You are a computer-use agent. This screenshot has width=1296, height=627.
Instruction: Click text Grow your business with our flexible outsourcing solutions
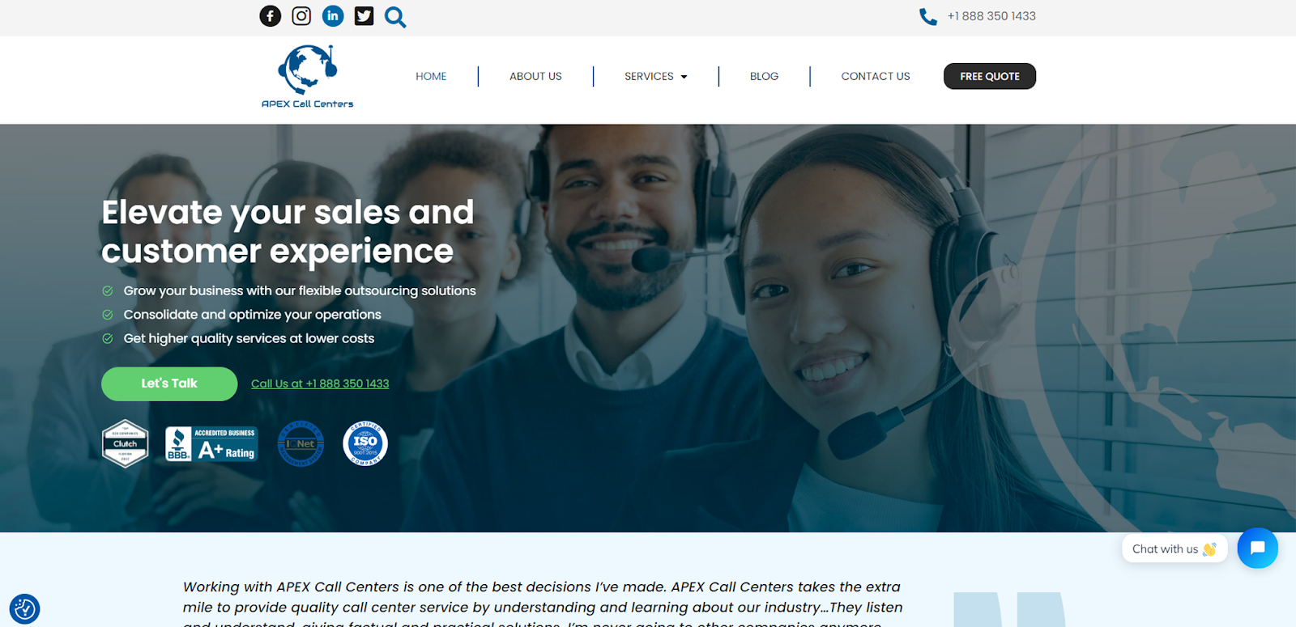(x=300, y=290)
